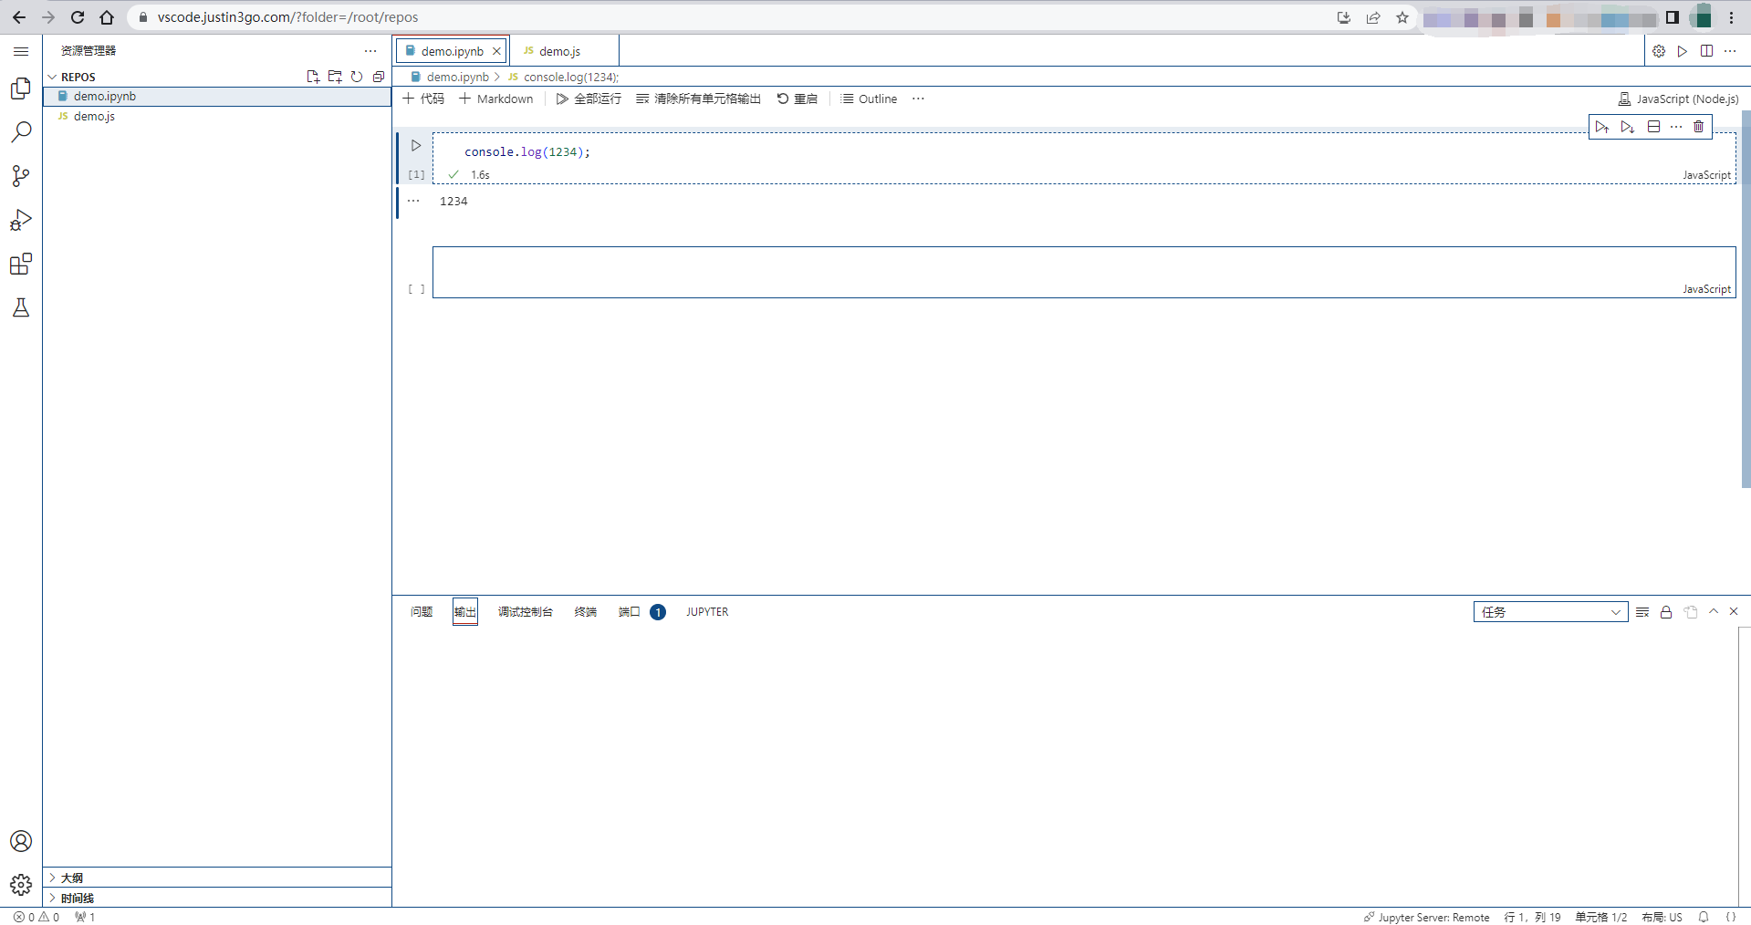Toggle lock scrolling in the output panel
This screenshot has height=925, width=1751.
1664,612
